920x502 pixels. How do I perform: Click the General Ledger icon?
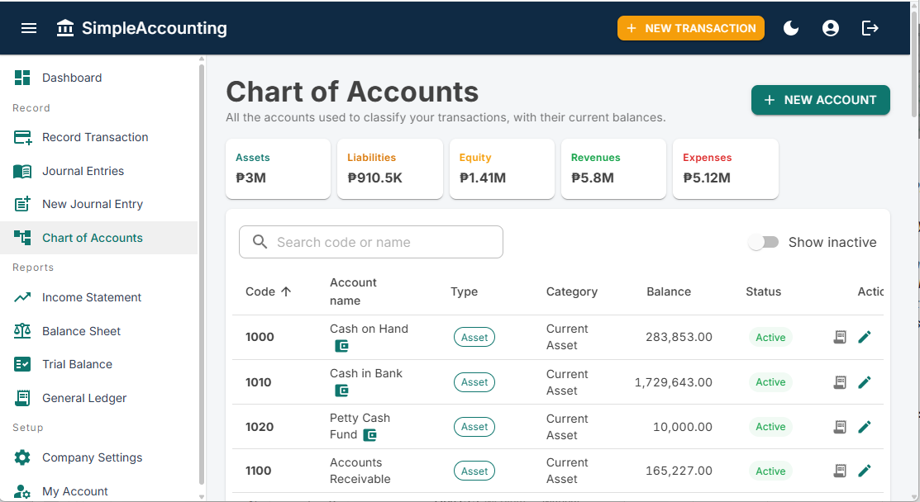point(22,398)
